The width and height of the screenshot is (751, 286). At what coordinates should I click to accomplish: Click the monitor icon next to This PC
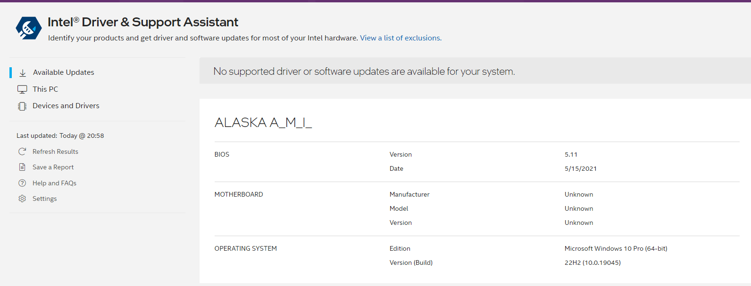22,89
